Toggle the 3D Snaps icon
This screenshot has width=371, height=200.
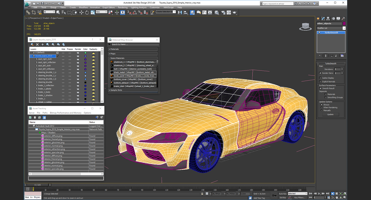[x=129, y=12]
